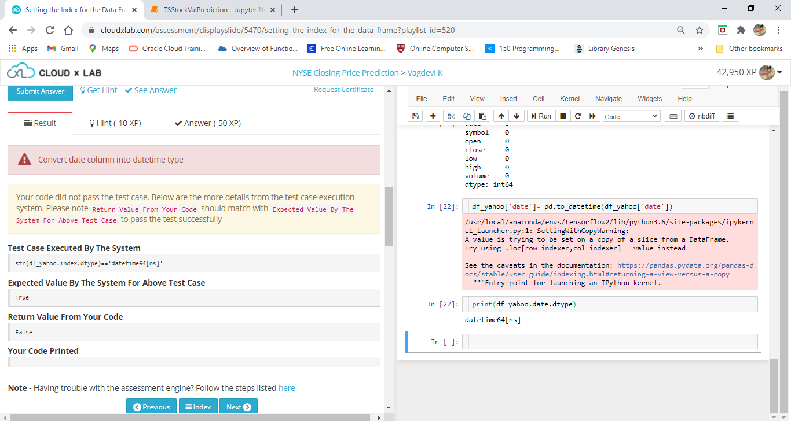
Task: Open the File menu in Jupyter
Action: pyautogui.click(x=422, y=99)
